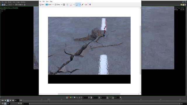Expand the Send Snip dropdown arrow
Screen dimensions: 187x105
coord(74,5)
